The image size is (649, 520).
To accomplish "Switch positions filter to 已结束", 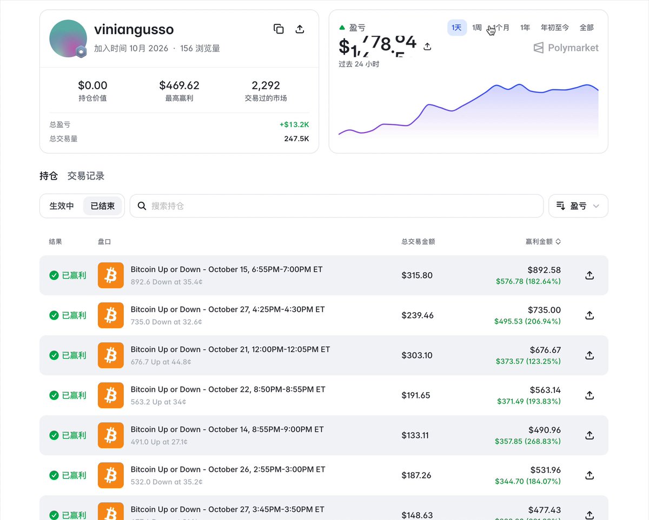I will pos(103,206).
